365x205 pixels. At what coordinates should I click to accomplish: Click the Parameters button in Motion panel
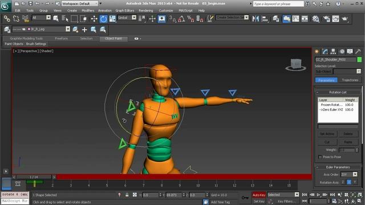click(326, 80)
